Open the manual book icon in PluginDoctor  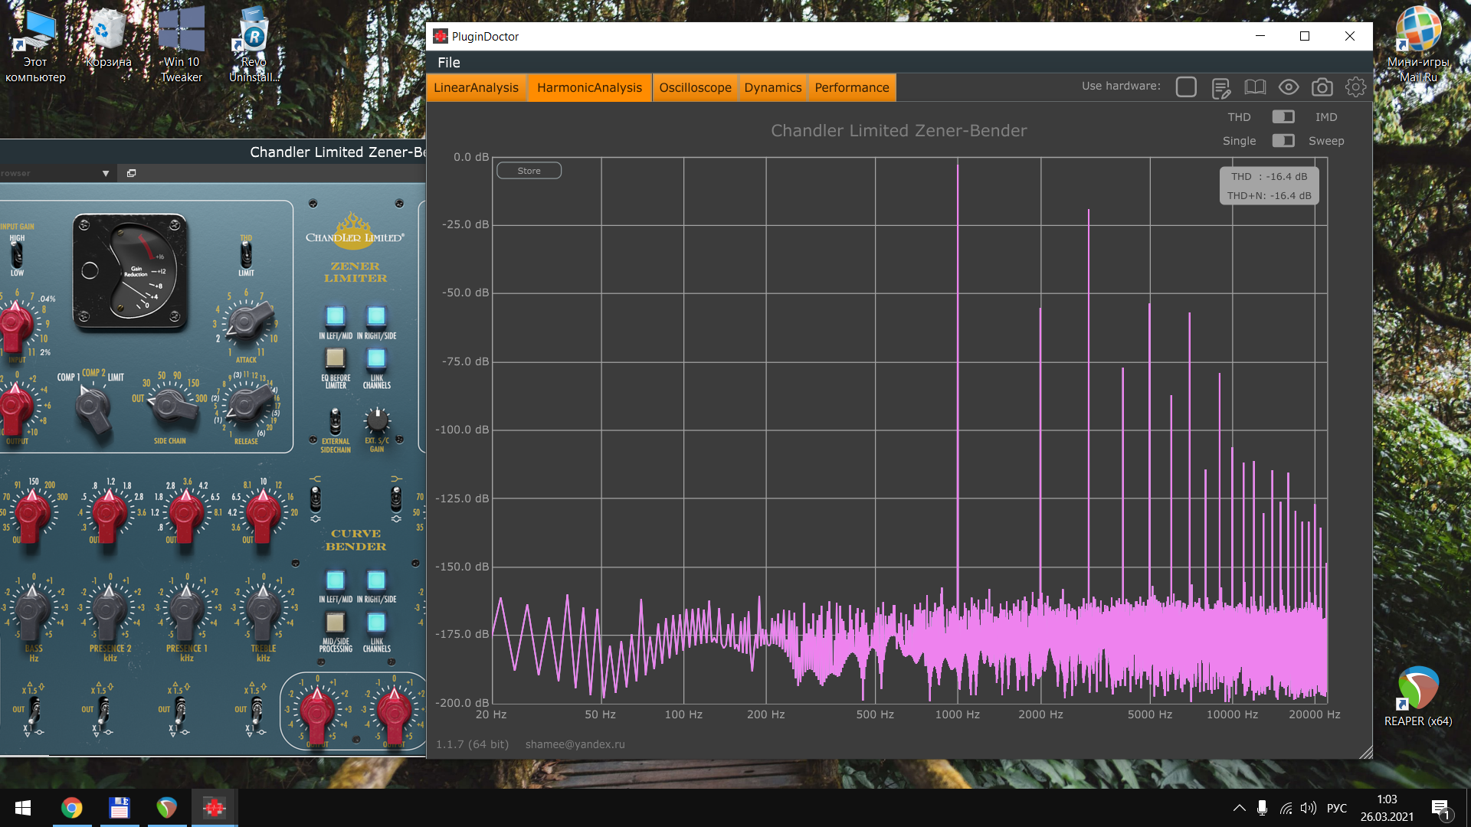point(1255,87)
